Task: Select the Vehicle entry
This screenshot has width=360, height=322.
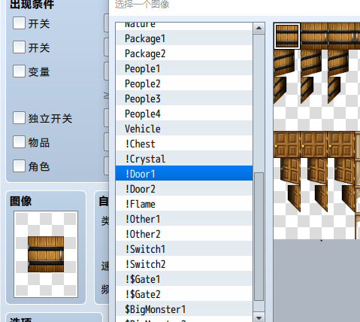Action: (184, 128)
